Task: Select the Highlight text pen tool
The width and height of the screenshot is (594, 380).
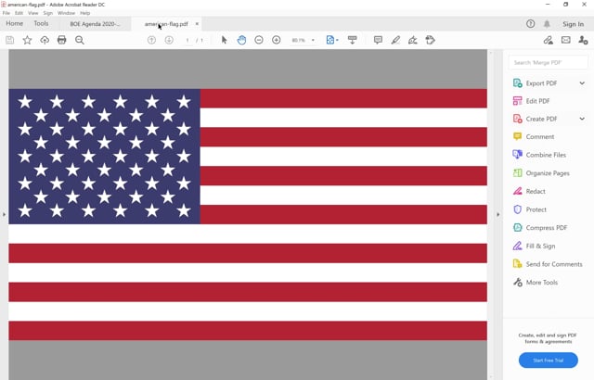Action: (395, 40)
